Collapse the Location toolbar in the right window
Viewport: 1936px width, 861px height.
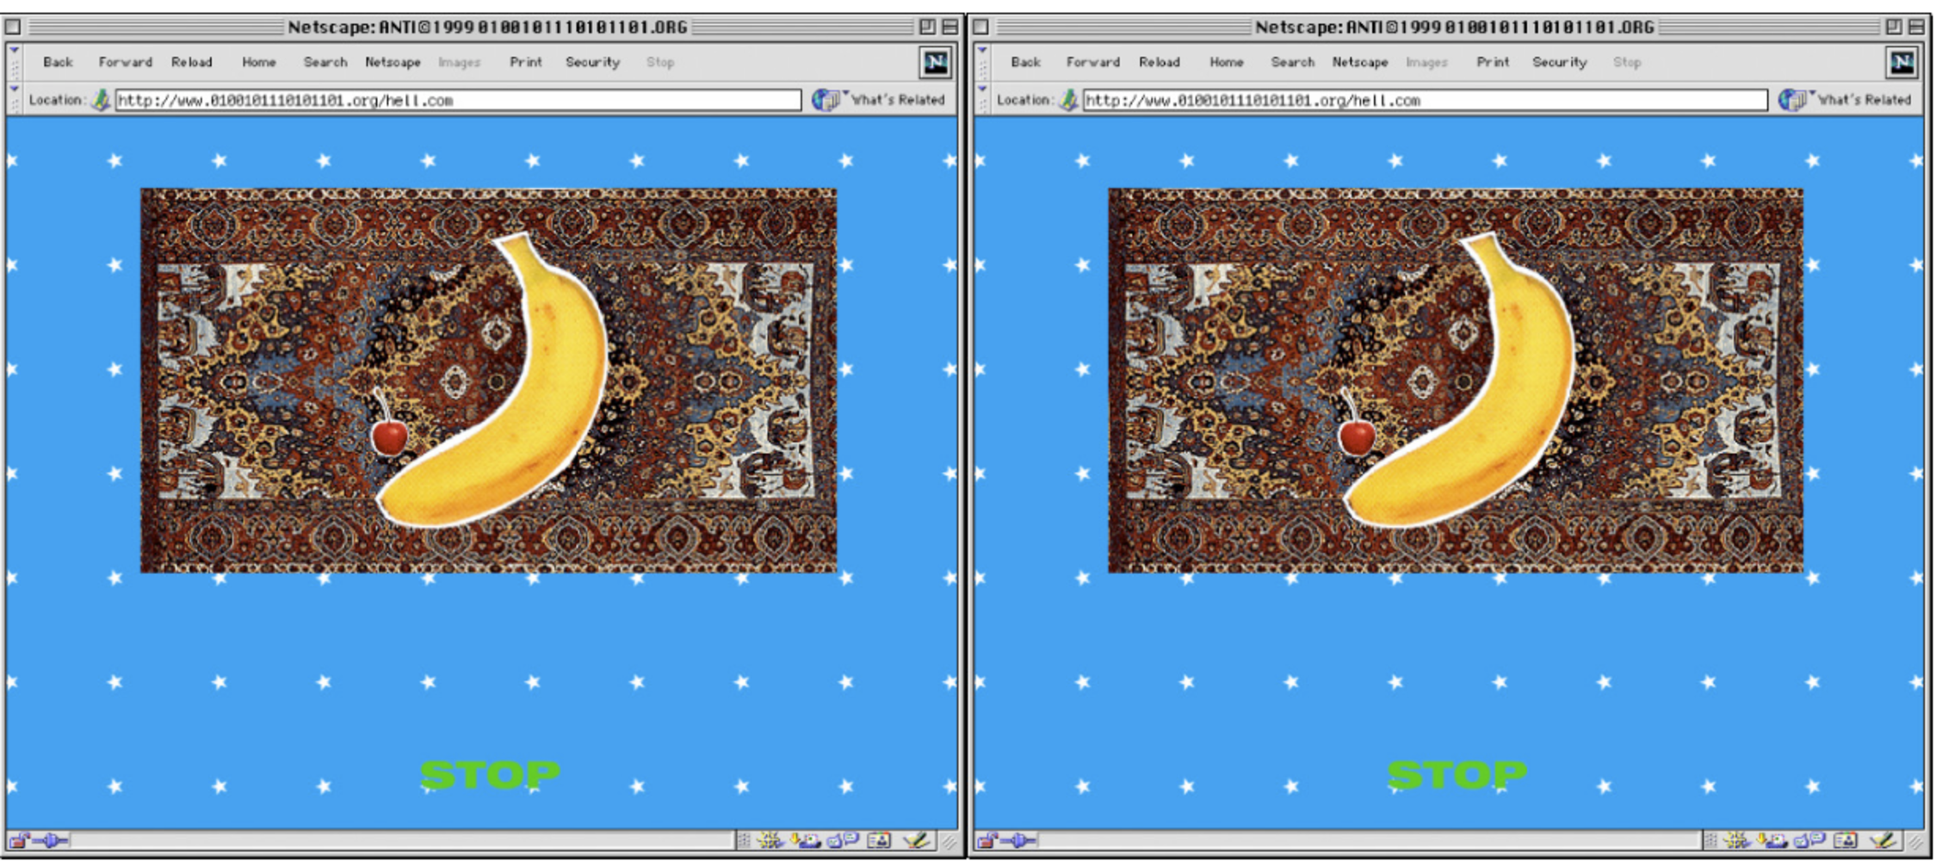point(981,99)
